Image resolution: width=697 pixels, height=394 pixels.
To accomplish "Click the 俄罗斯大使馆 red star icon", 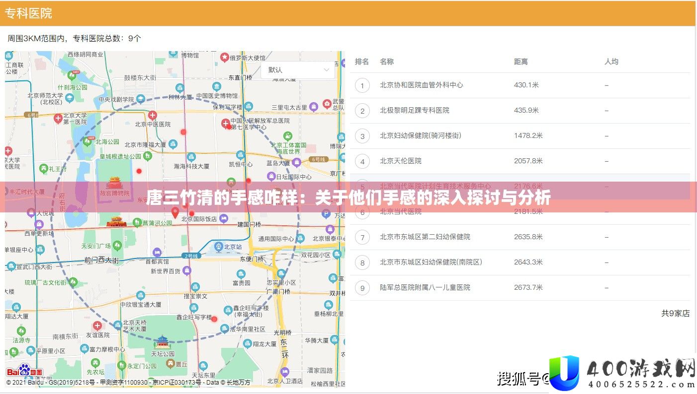I will pos(225,58).
